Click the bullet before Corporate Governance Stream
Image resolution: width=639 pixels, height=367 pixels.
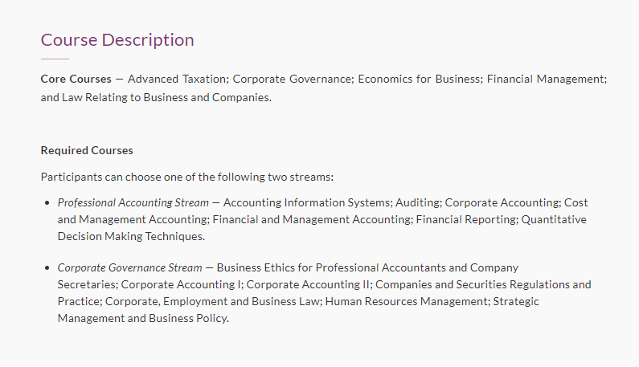(47, 268)
